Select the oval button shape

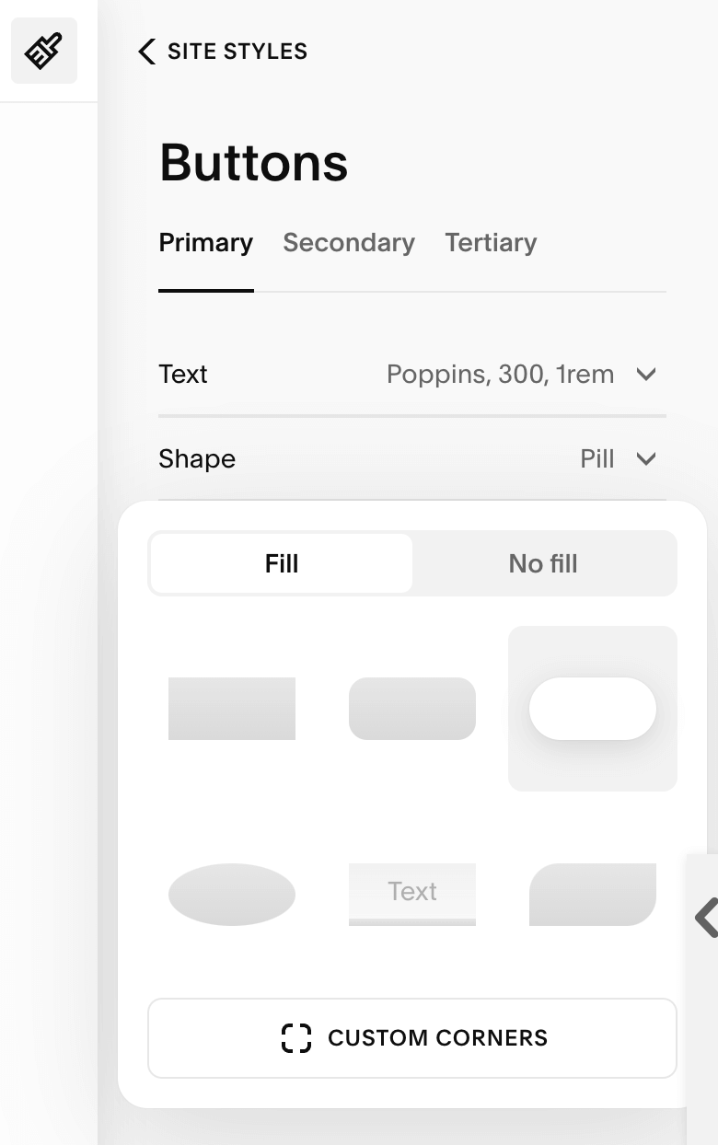coord(232,894)
